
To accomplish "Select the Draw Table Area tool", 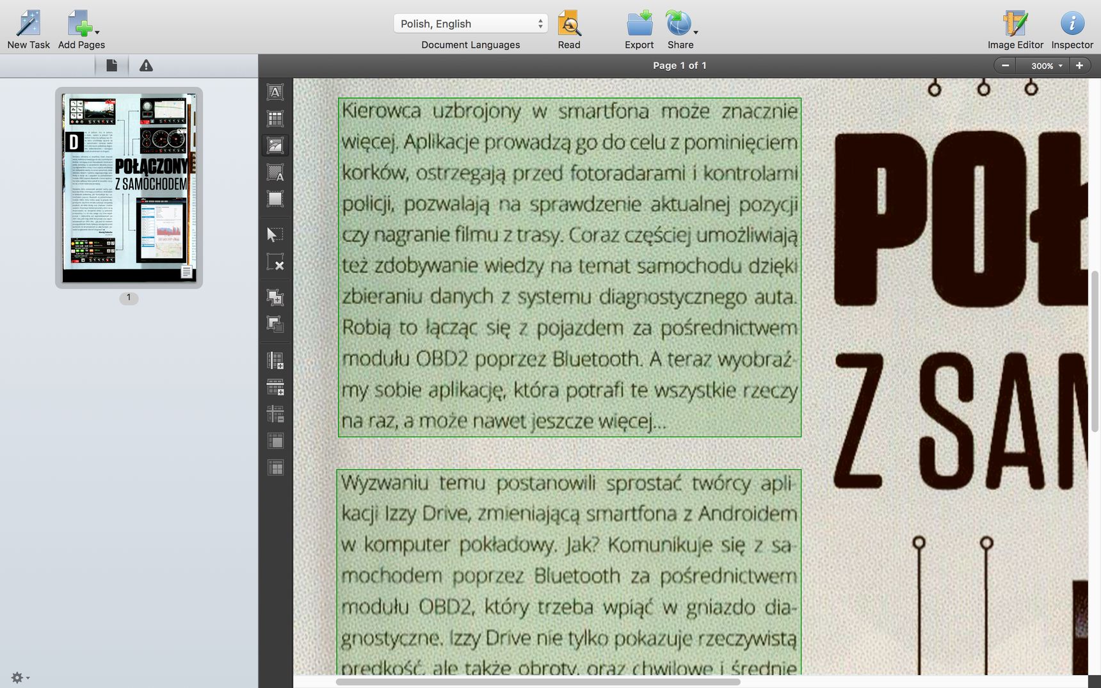I will click(x=275, y=119).
